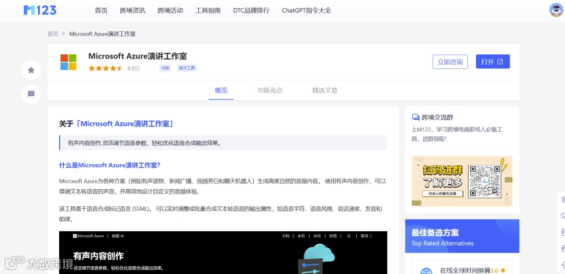The image size is (565, 274).
Task: Open DTC品牌排行 navigation item
Action: [251, 10]
